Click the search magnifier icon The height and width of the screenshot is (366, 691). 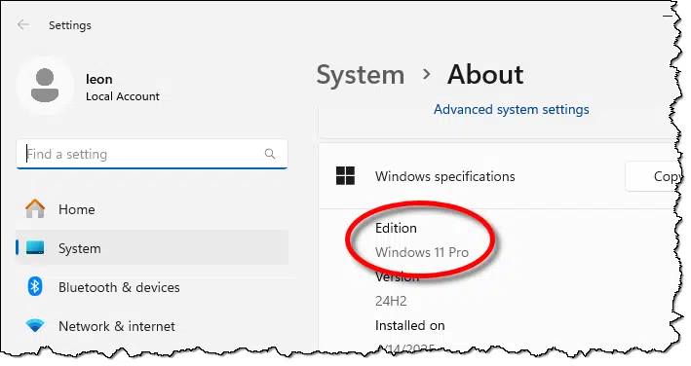tap(270, 154)
